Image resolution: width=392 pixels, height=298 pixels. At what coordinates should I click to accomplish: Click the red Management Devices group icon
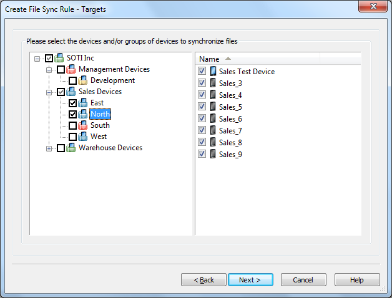[x=71, y=69]
